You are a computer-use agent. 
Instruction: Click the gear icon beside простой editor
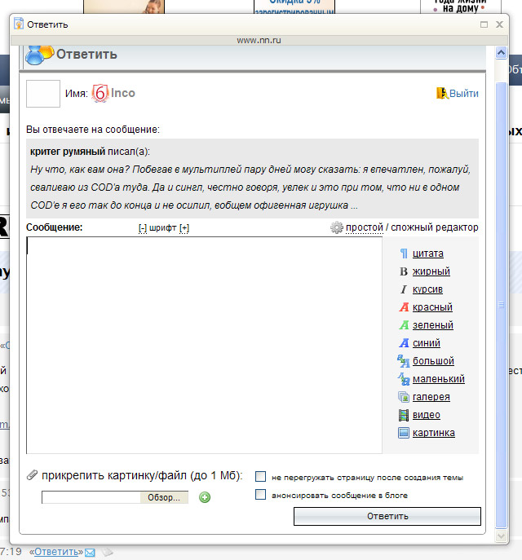point(336,227)
